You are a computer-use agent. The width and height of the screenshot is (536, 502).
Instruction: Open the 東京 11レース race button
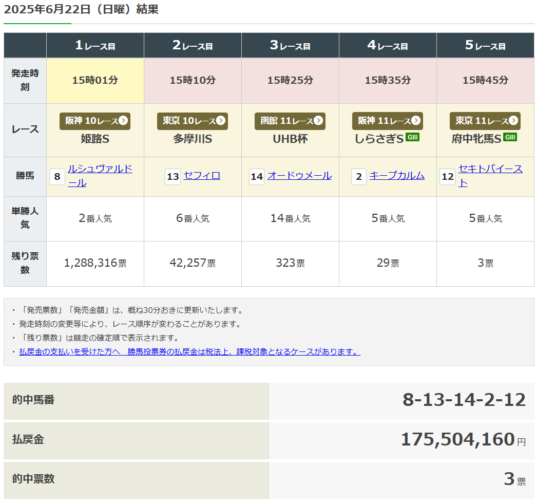coord(485,121)
